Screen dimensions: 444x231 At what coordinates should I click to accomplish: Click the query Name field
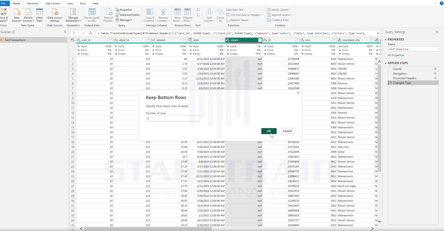tap(413, 49)
